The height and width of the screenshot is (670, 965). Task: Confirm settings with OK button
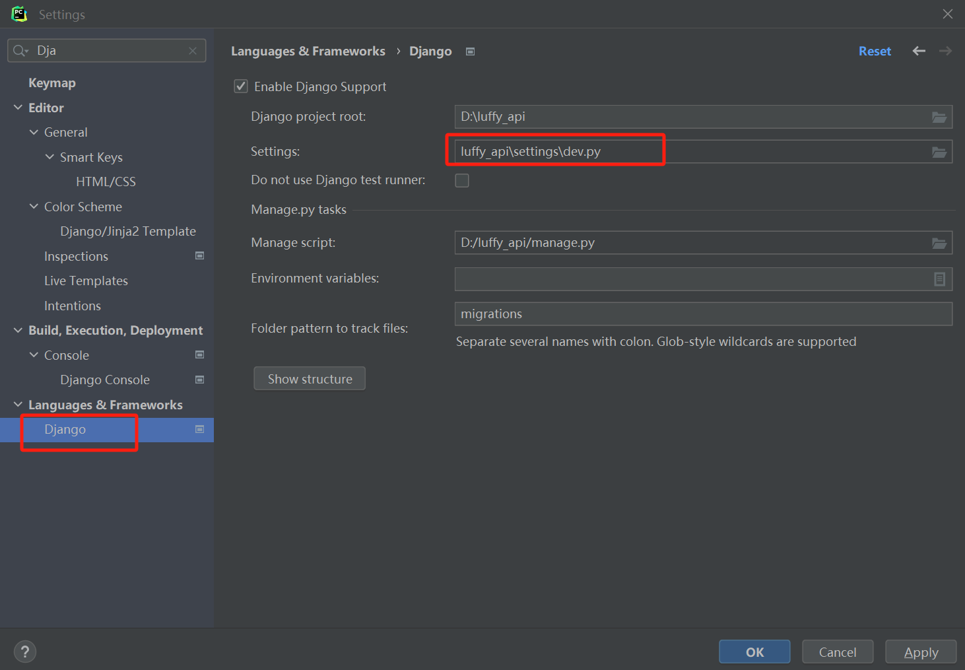click(x=754, y=652)
